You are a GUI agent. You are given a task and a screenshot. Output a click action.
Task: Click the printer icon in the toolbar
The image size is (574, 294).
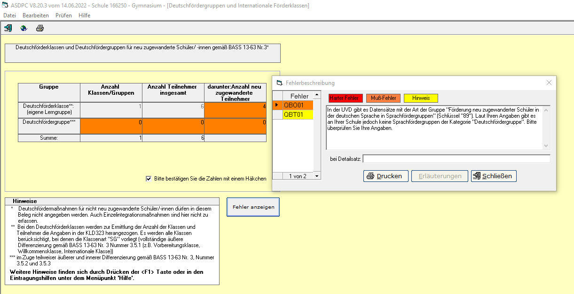(x=40, y=28)
